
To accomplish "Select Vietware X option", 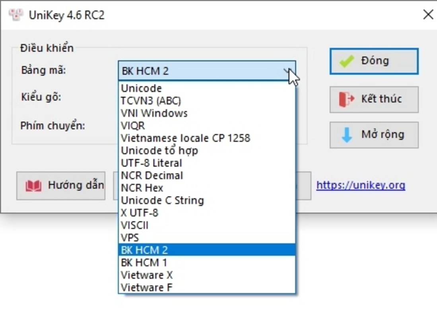I will click(207, 275).
